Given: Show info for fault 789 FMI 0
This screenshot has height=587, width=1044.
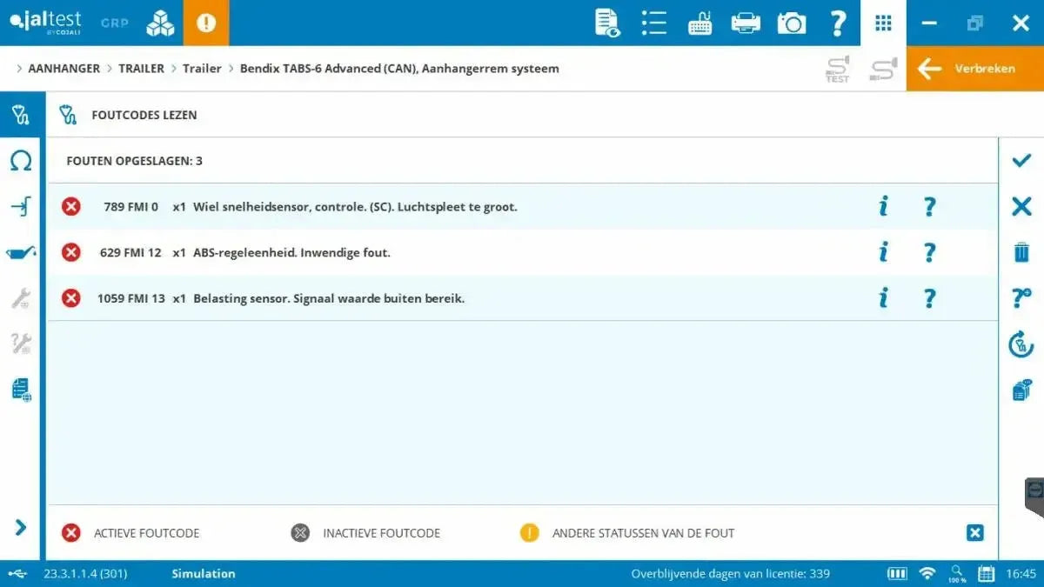Looking at the screenshot, I should coord(883,206).
